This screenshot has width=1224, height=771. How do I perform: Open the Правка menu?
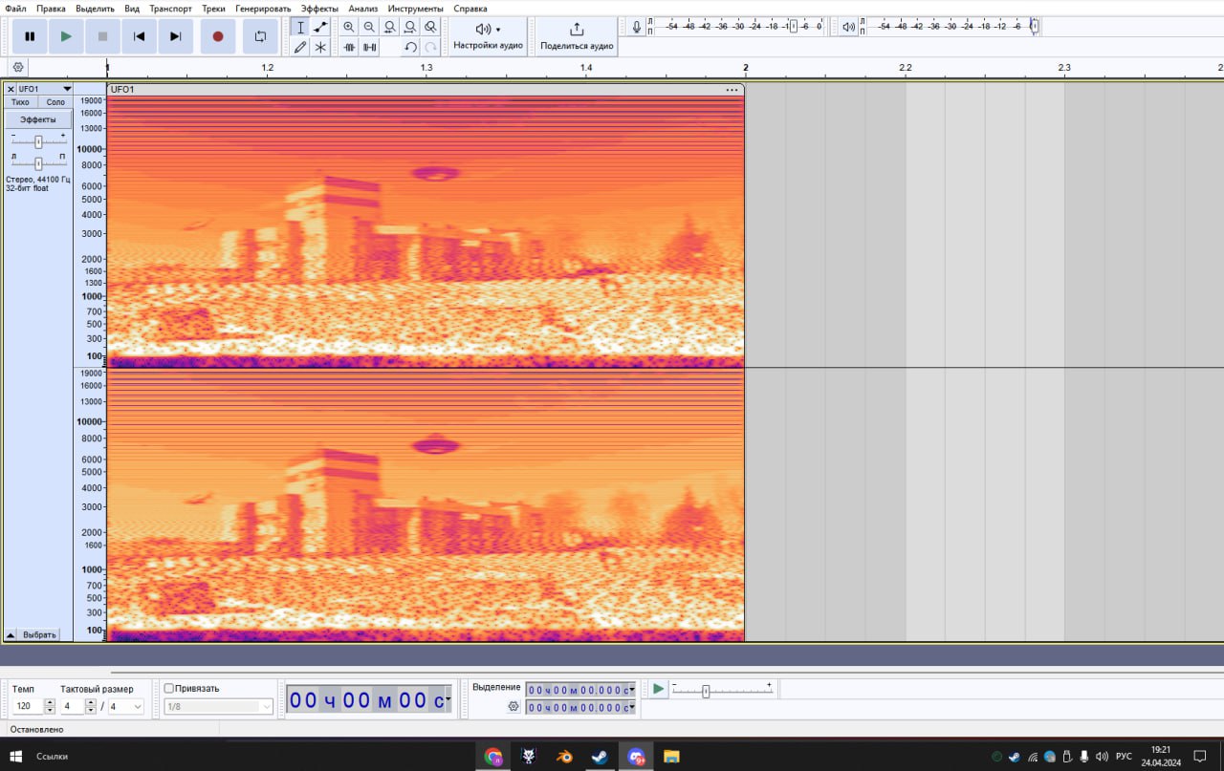52,9
